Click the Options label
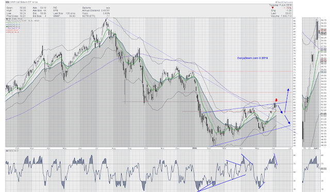The height and width of the screenshot is (192, 330). pyautogui.click(x=87, y=8)
